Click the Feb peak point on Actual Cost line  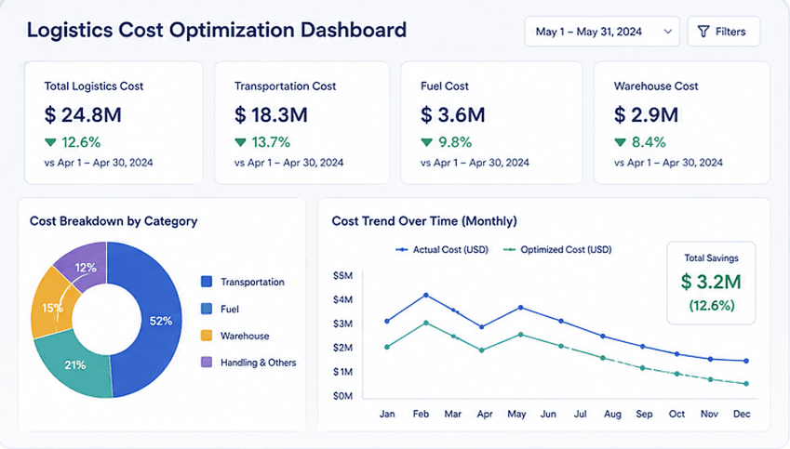pyautogui.click(x=426, y=295)
